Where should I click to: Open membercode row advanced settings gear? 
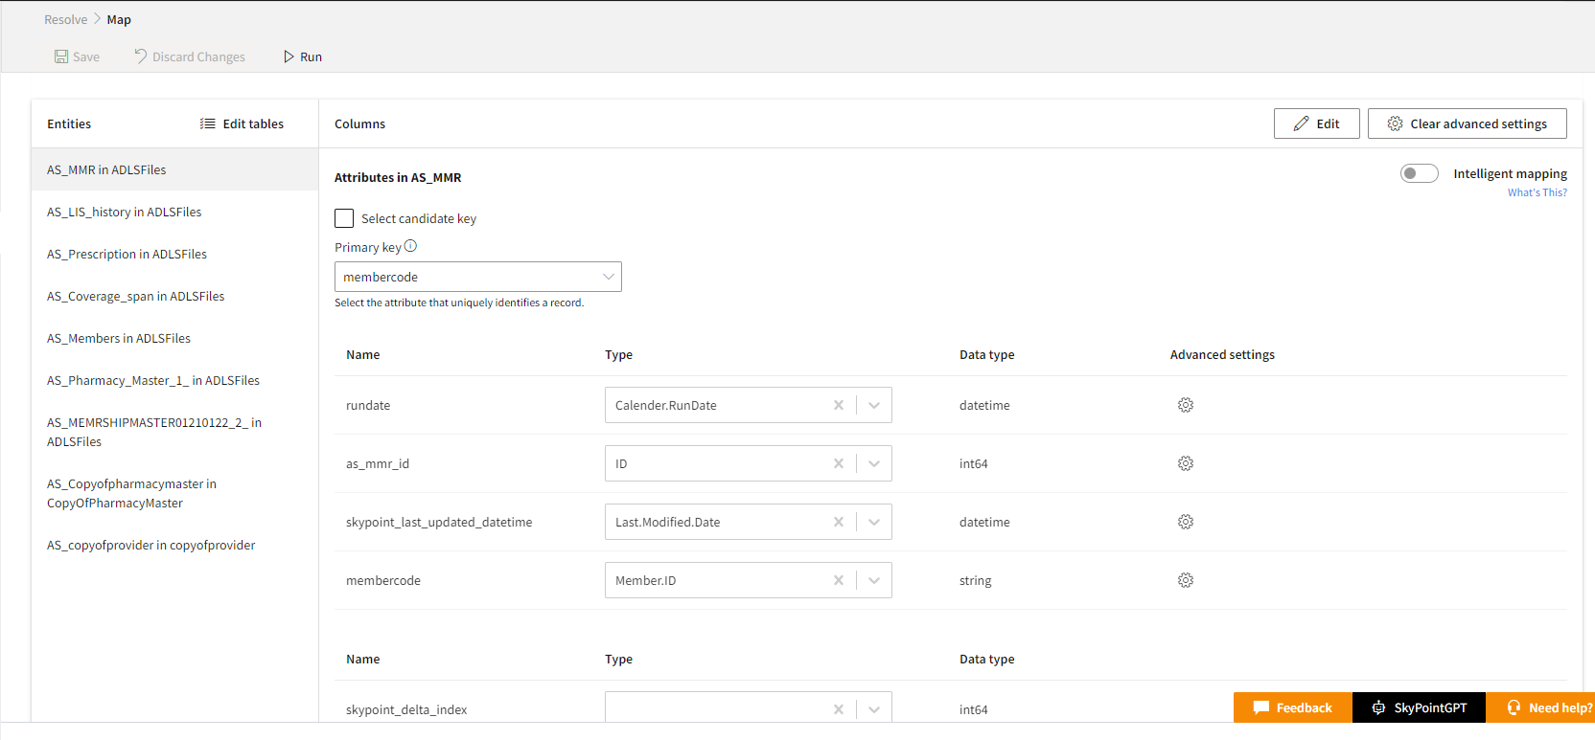pyautogui.click(x=1186, y=580)
